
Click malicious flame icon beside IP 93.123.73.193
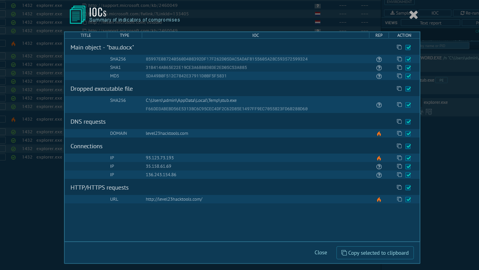coord(379,158)
